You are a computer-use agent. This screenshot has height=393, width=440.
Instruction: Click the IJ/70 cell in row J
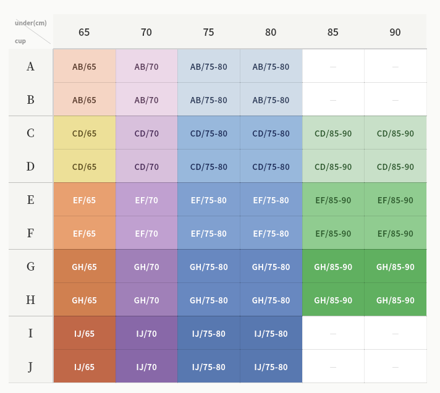pos(146,367)
